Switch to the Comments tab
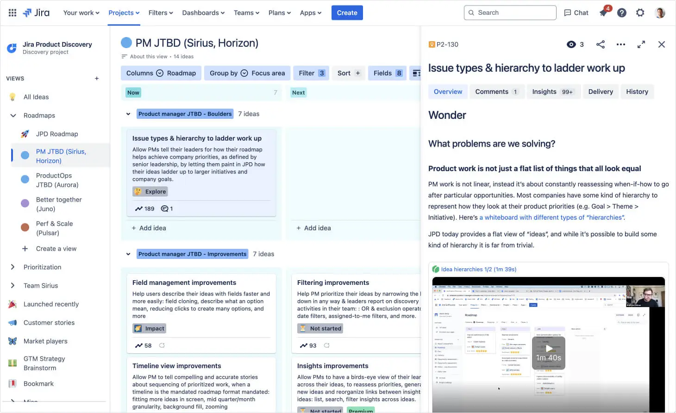 (497, 92)
